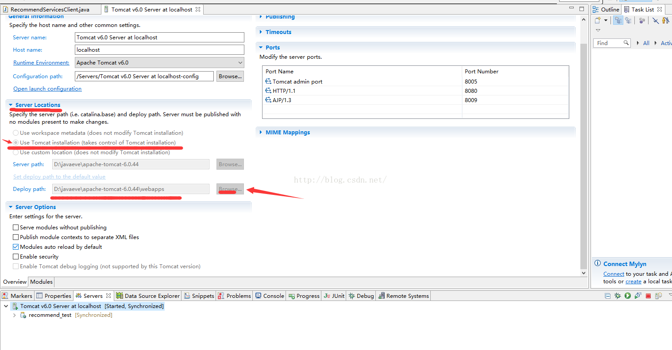Open the Data Source Explorer tab

click(x=148, y=296)
